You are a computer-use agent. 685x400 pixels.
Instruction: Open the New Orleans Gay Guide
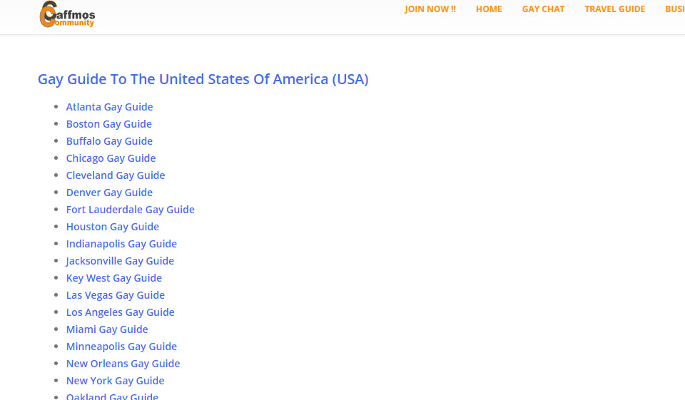(123, 364)
